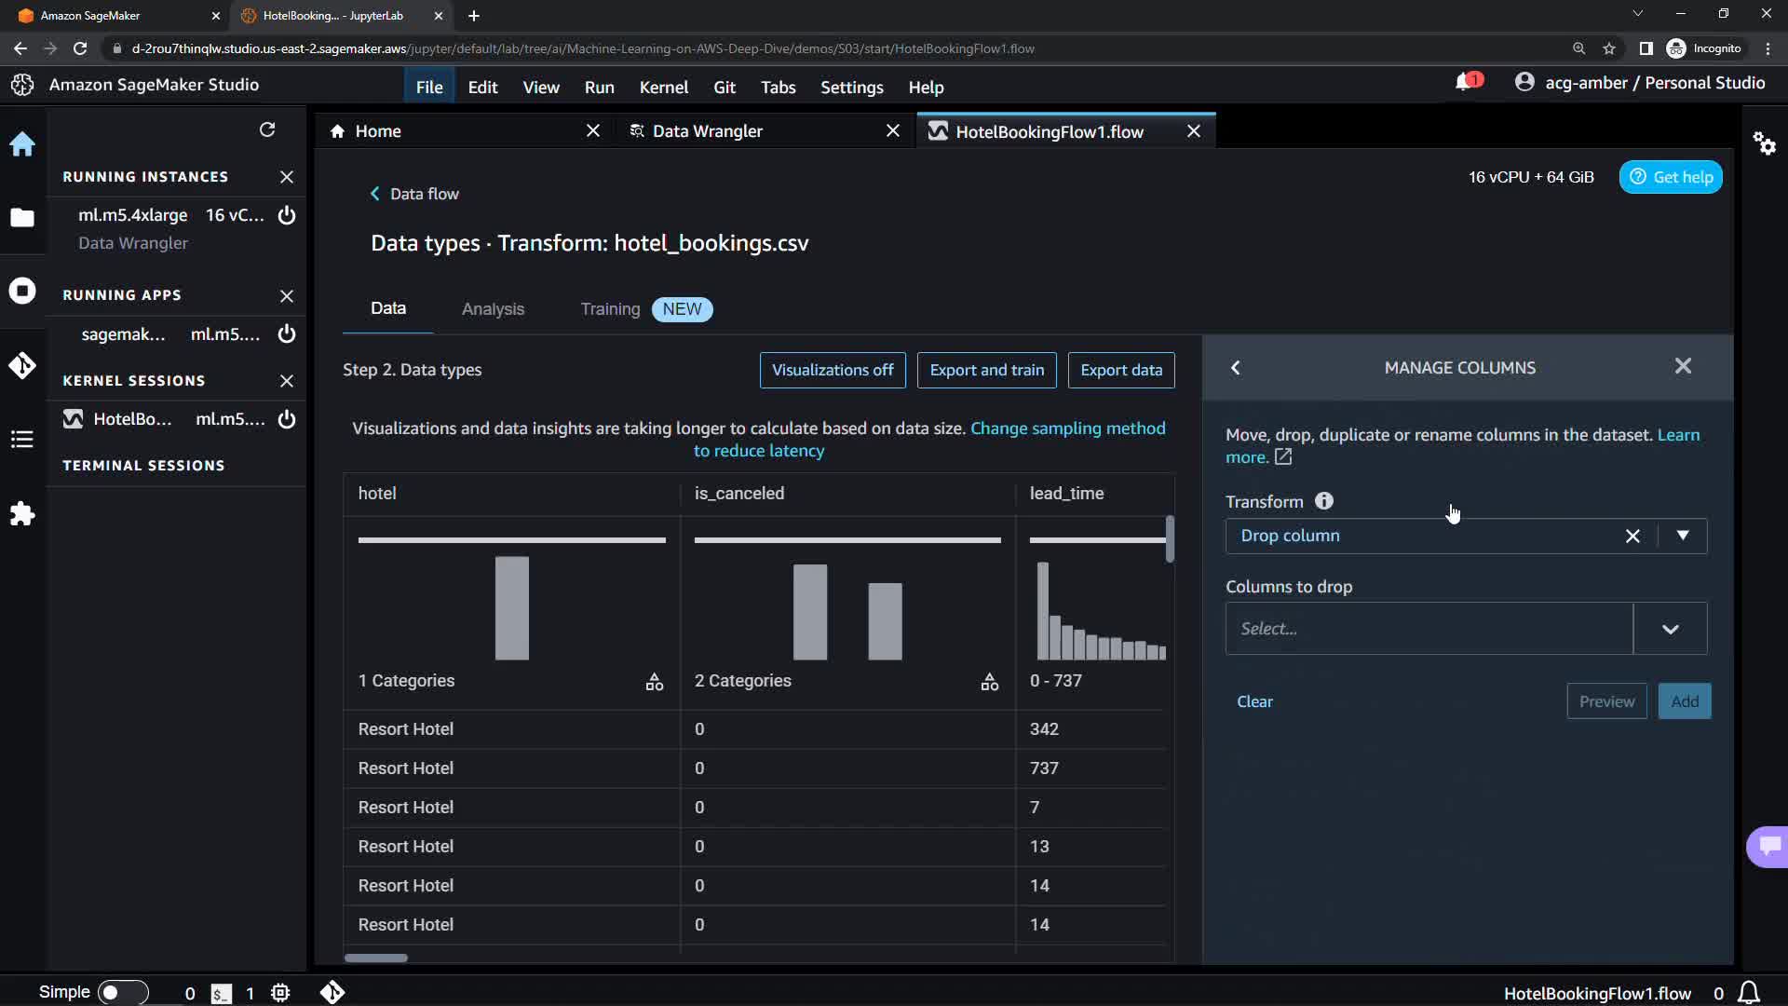Screen dimensions: 1788x1006
Task: Open the Kernel menu
Action: tap(663, 87)
